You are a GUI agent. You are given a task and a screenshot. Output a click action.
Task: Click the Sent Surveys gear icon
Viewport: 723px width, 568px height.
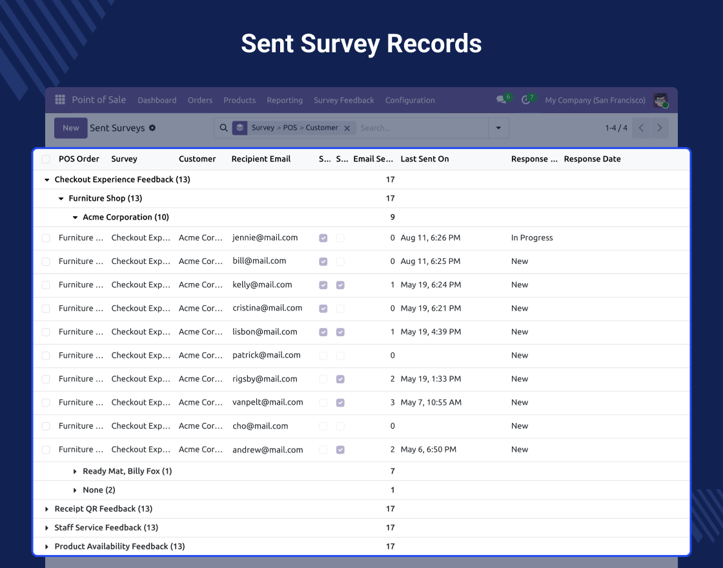click(152, 128)
